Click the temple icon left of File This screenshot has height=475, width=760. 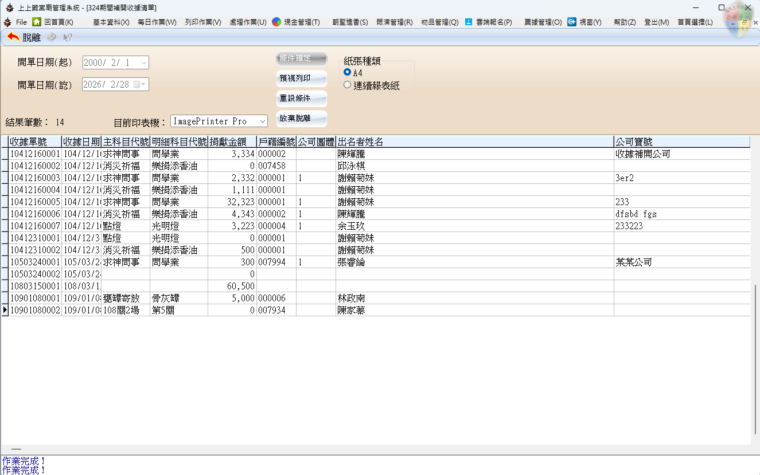coord(7,22)
